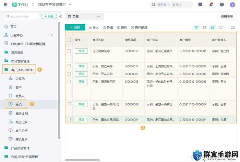Click the 客户分析 dashboard icon
The image size is (240, 162).
pos(11,130)
